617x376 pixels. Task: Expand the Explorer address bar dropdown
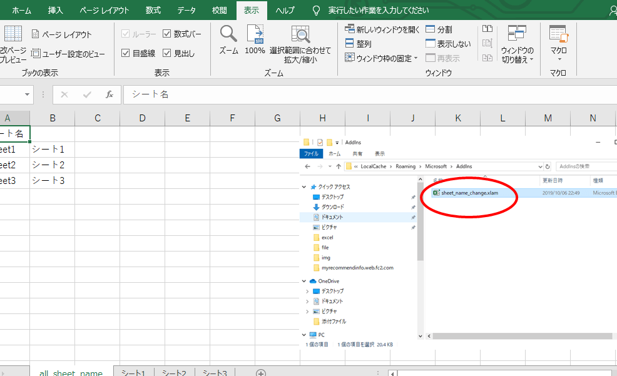pyautogui.click(x=540, y=166)
